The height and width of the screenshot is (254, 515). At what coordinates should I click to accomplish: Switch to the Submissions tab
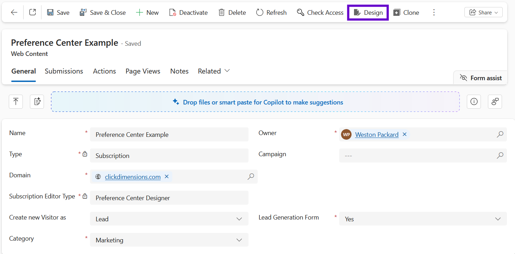64,71
